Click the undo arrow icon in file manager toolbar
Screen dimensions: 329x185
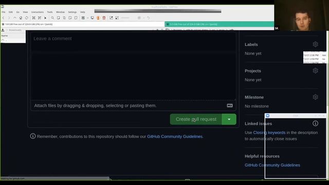148,18
